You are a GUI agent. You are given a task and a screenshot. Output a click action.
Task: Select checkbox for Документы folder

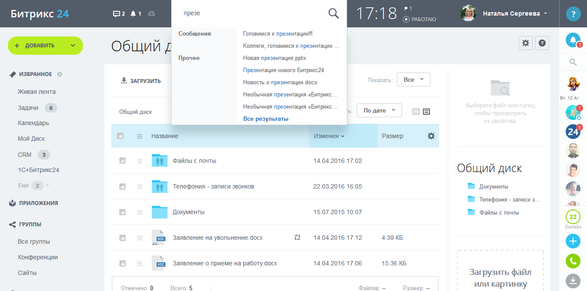click(x=122, y=212)
